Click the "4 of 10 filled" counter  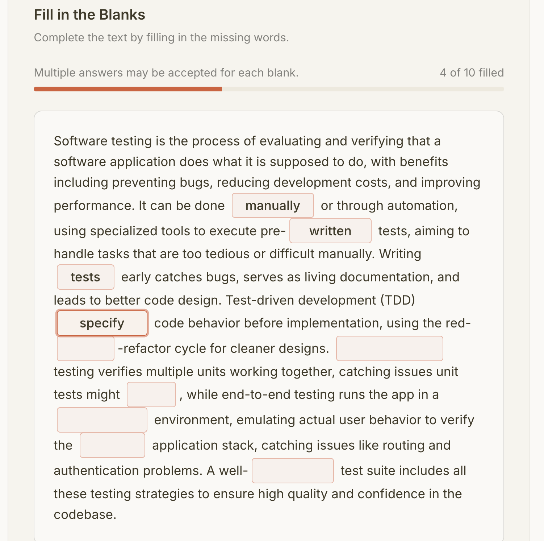[x=472, y=73]
